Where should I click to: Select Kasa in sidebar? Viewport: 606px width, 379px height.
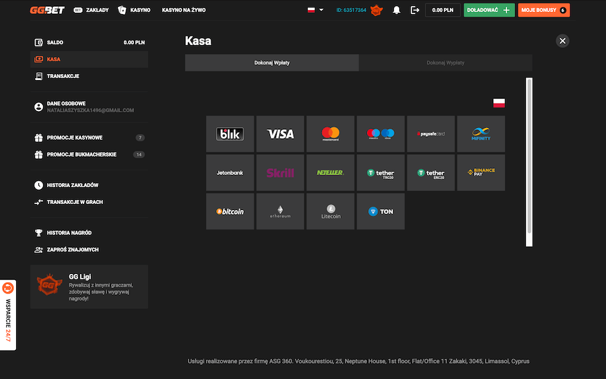pyautogui.click(x=90, y=59)
